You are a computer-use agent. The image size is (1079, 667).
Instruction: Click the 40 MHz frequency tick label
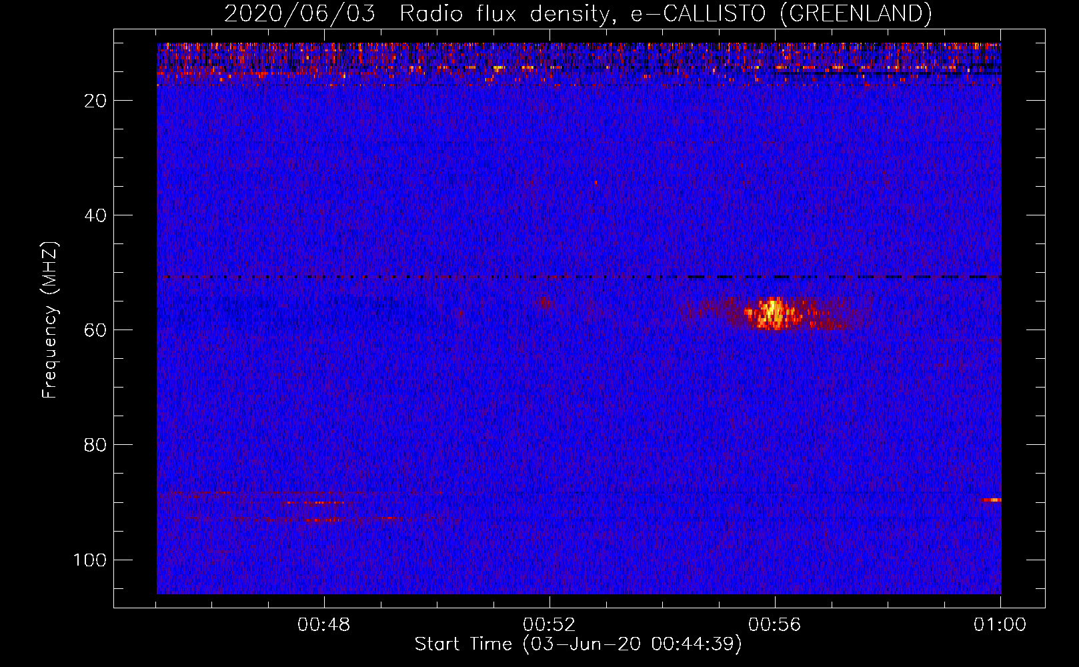point(95,215)
